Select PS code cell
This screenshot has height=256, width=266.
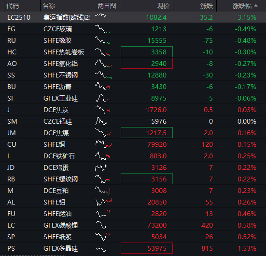11,249
